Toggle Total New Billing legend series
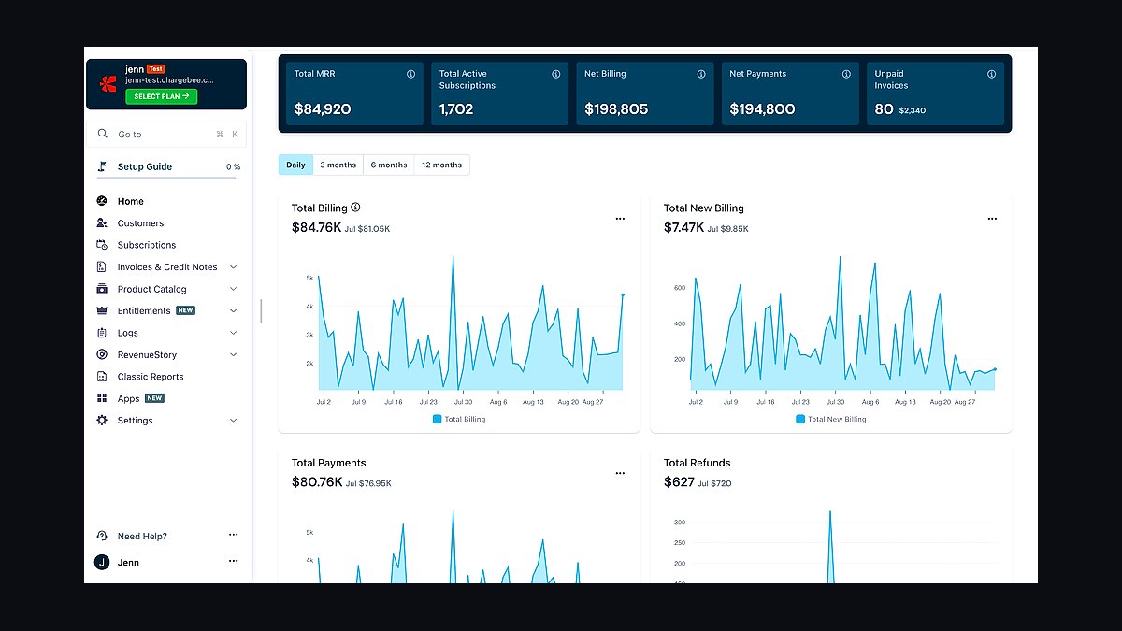Image resolution: width=1122 pixels, height=631 pixels. tap(831, 419)
